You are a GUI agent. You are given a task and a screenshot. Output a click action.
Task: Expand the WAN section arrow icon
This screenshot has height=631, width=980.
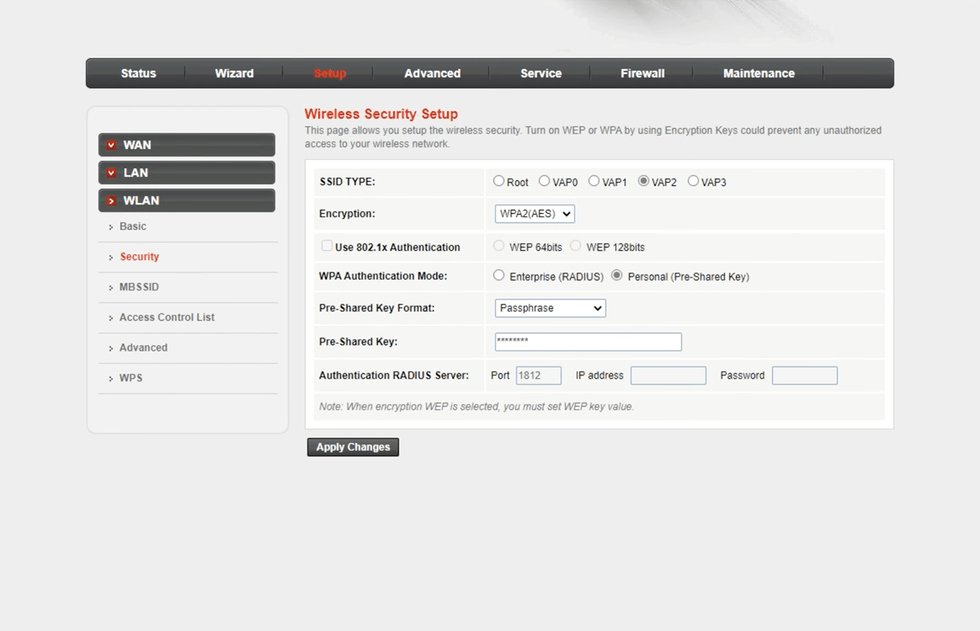112,145
